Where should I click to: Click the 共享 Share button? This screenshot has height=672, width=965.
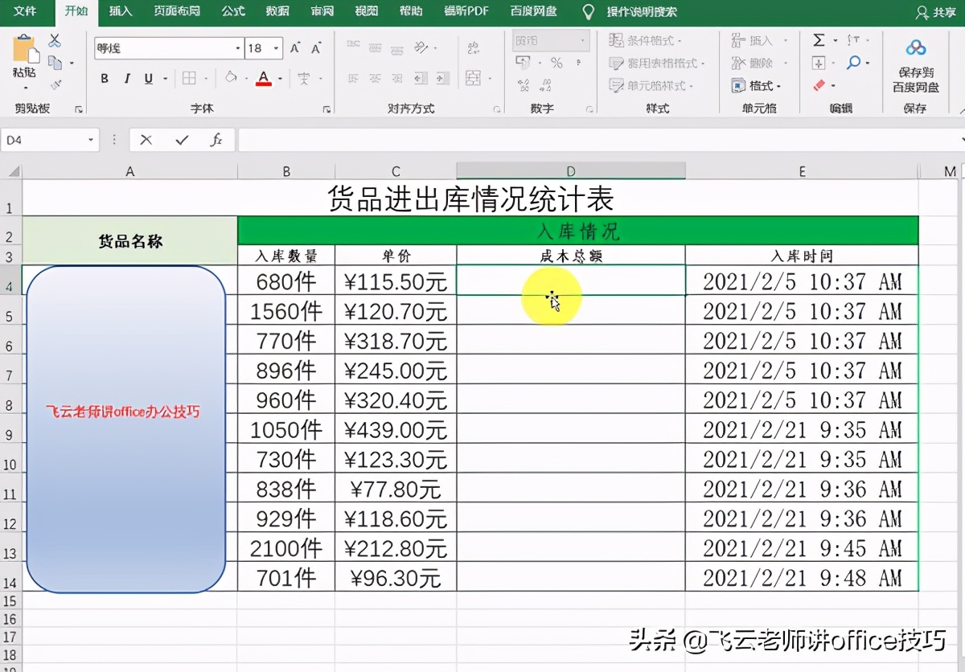(x=935, y=13)
